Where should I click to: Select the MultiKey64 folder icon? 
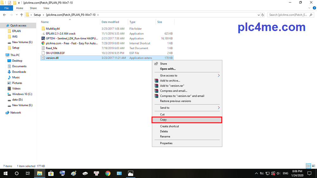tap(43, 29)
